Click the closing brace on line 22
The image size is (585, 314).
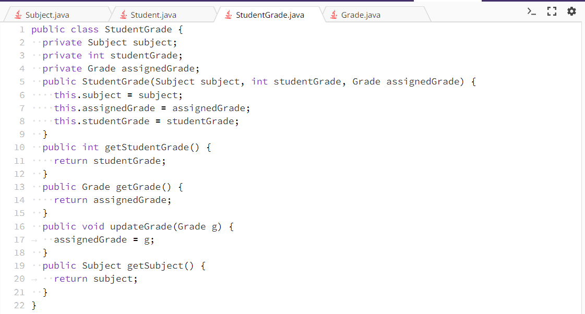pyautogui.click(x=34, y=305)
